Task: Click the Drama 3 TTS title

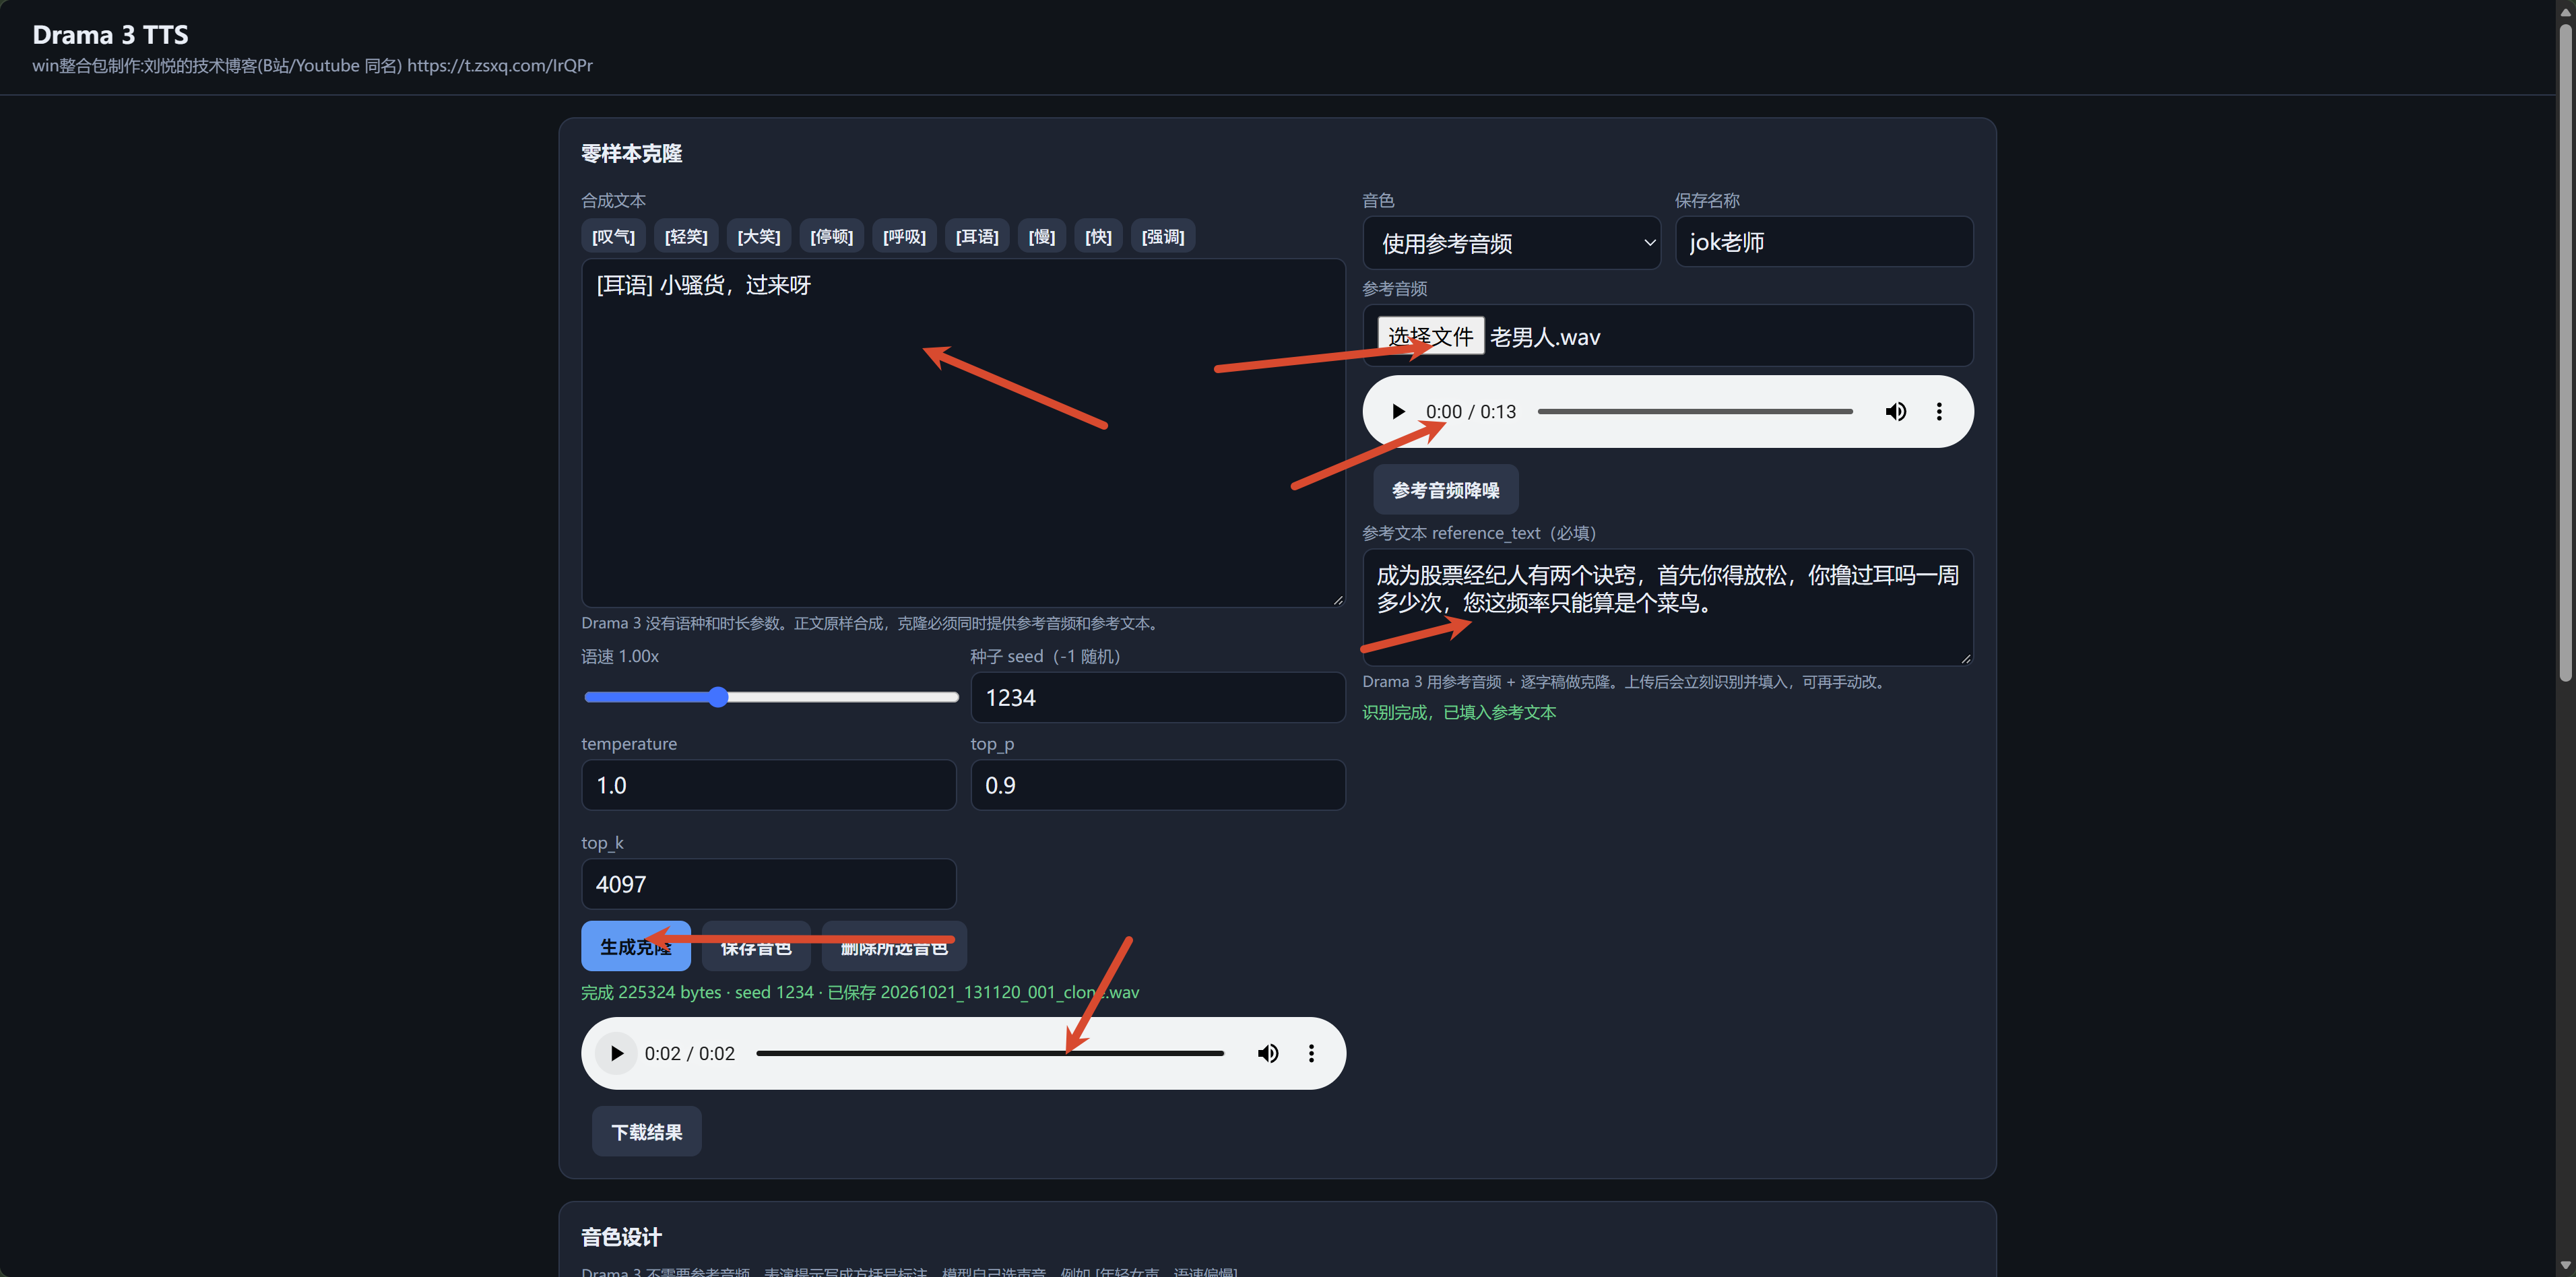Action: [110, 35]
